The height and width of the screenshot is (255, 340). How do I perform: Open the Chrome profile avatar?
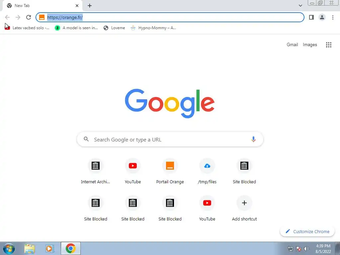pos(322,17)
